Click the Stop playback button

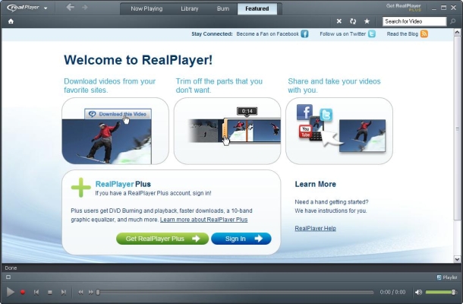50,292
